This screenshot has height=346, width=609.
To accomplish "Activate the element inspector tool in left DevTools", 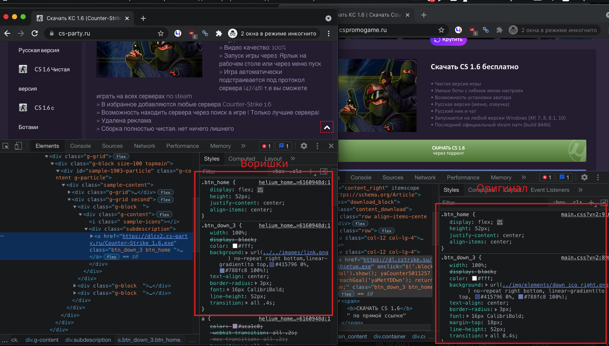I will click(6, 146).
